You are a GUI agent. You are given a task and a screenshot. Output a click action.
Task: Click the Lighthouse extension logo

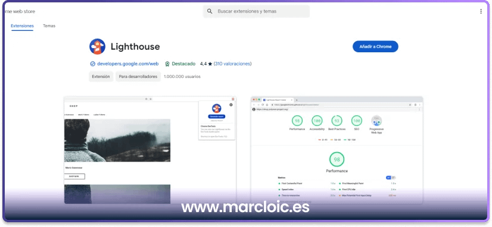(x=97, y=47)
